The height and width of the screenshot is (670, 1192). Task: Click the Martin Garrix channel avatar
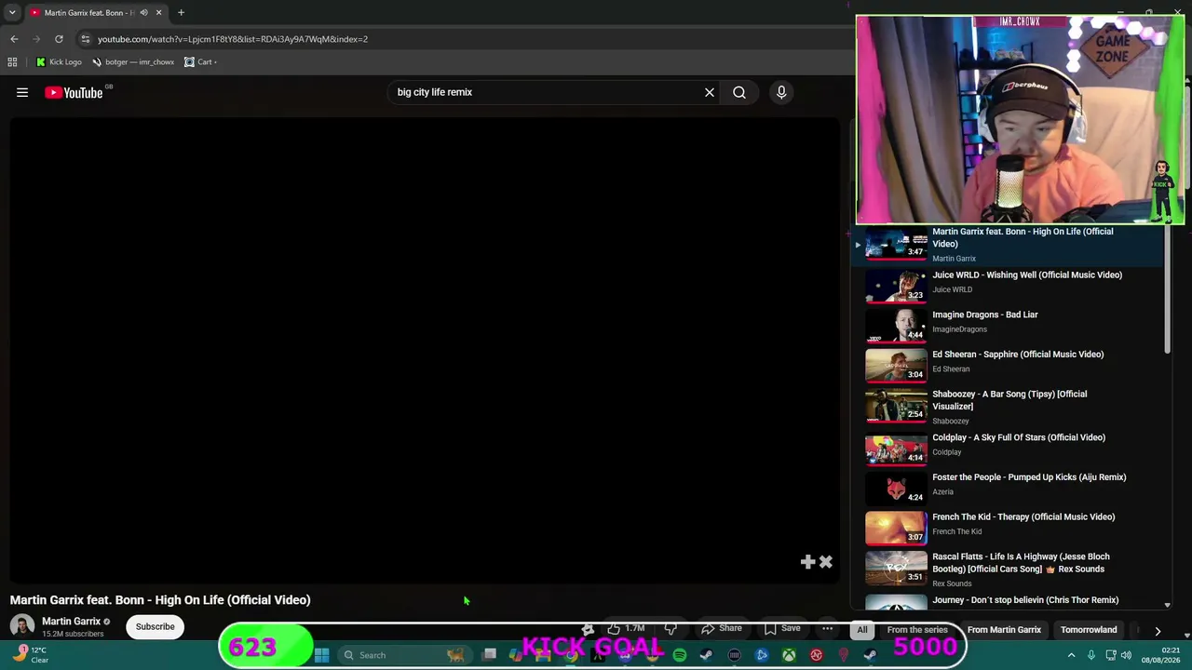(x=22, y=626)
